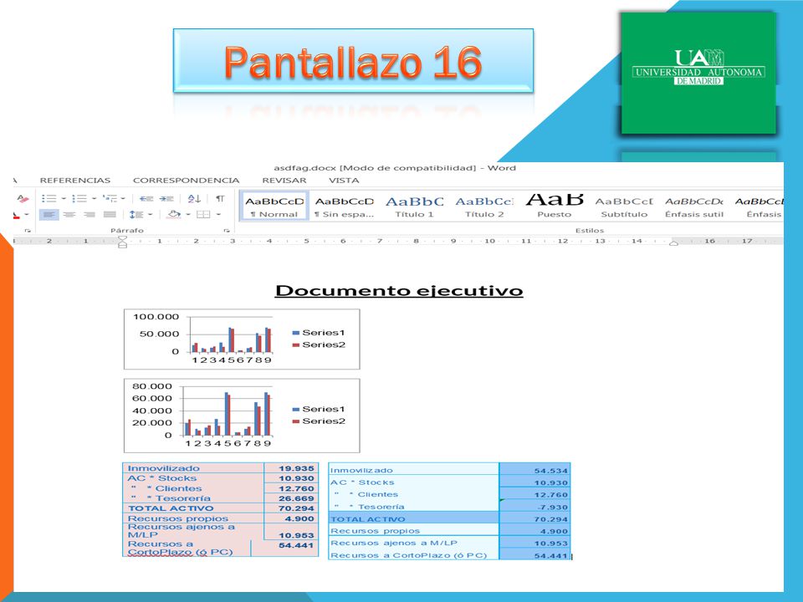Apply the Título 1 style
The width and height of the screenshot is (803, 602).
point(414,207)
